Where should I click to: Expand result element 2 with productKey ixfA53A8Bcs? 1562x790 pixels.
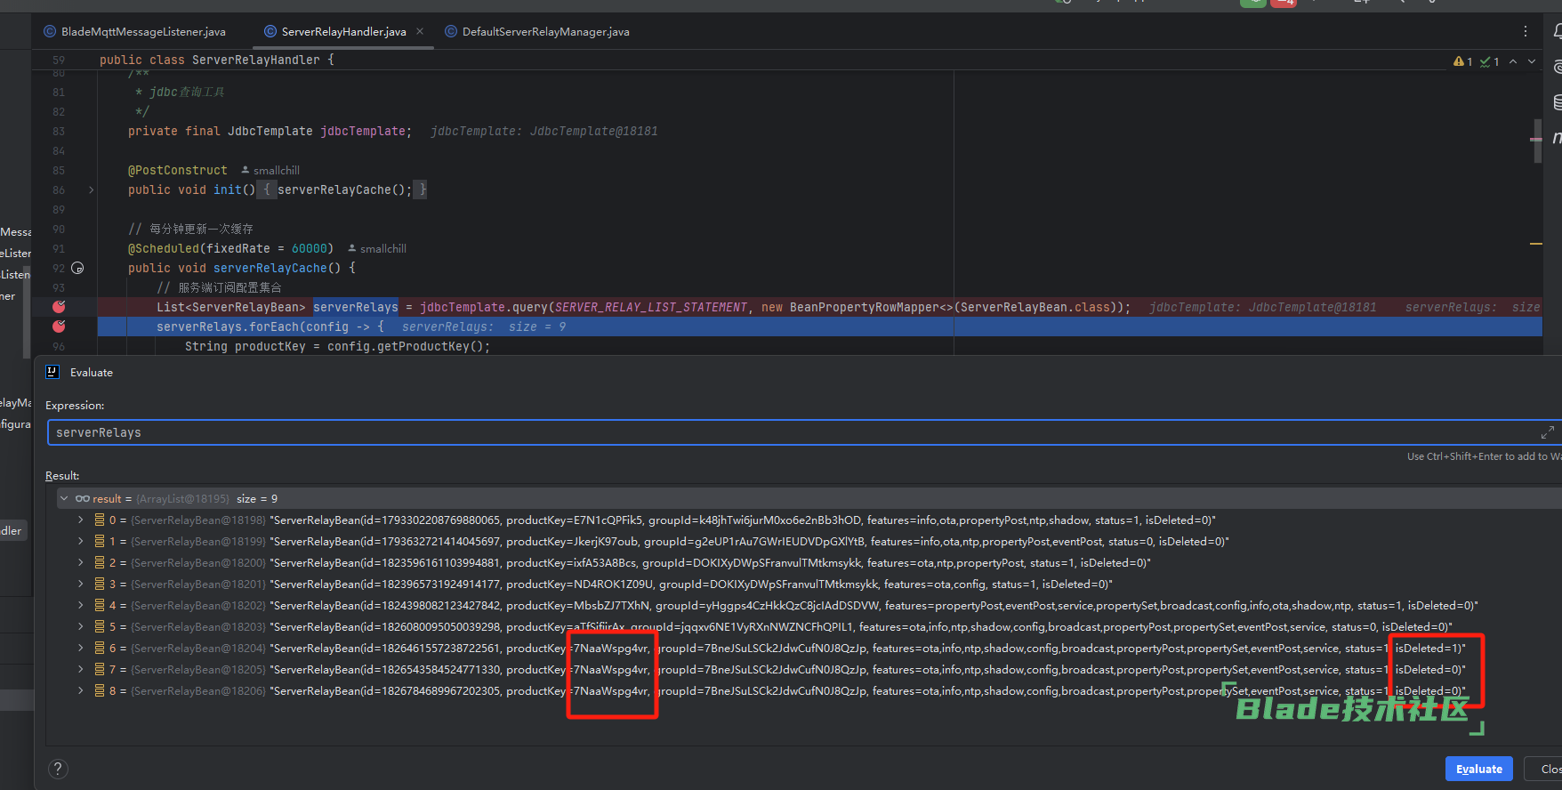[x=81, y=562]
